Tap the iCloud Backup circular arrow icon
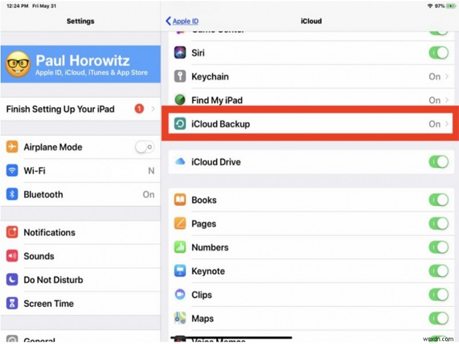This screenshot has height=344, width=459. click(180, 124)
